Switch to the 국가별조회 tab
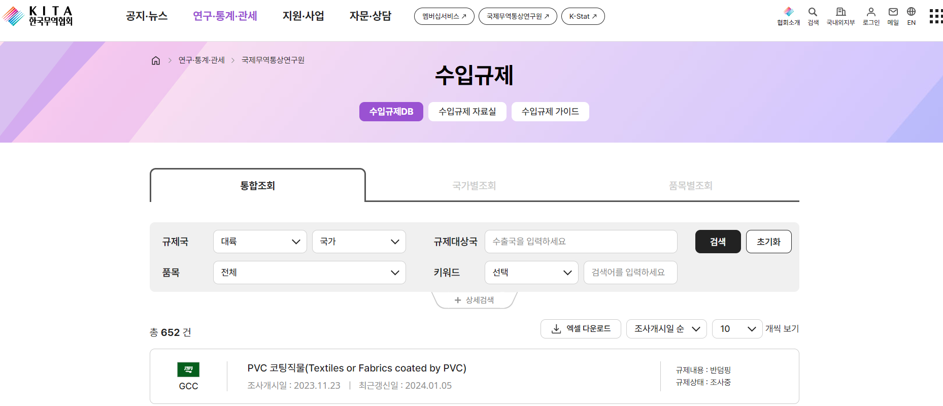Viewport: 943px width, 406px height. (x=474, y=186)
